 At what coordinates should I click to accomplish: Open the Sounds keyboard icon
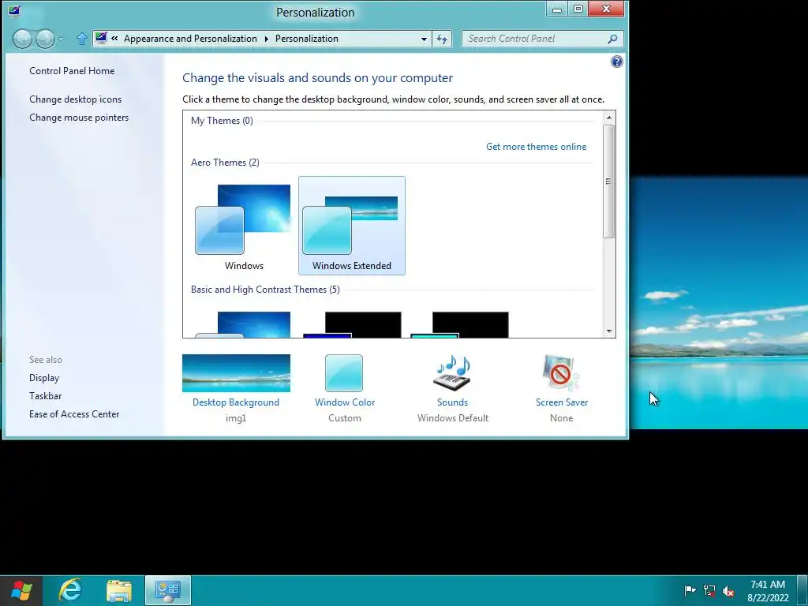point(452,373)
